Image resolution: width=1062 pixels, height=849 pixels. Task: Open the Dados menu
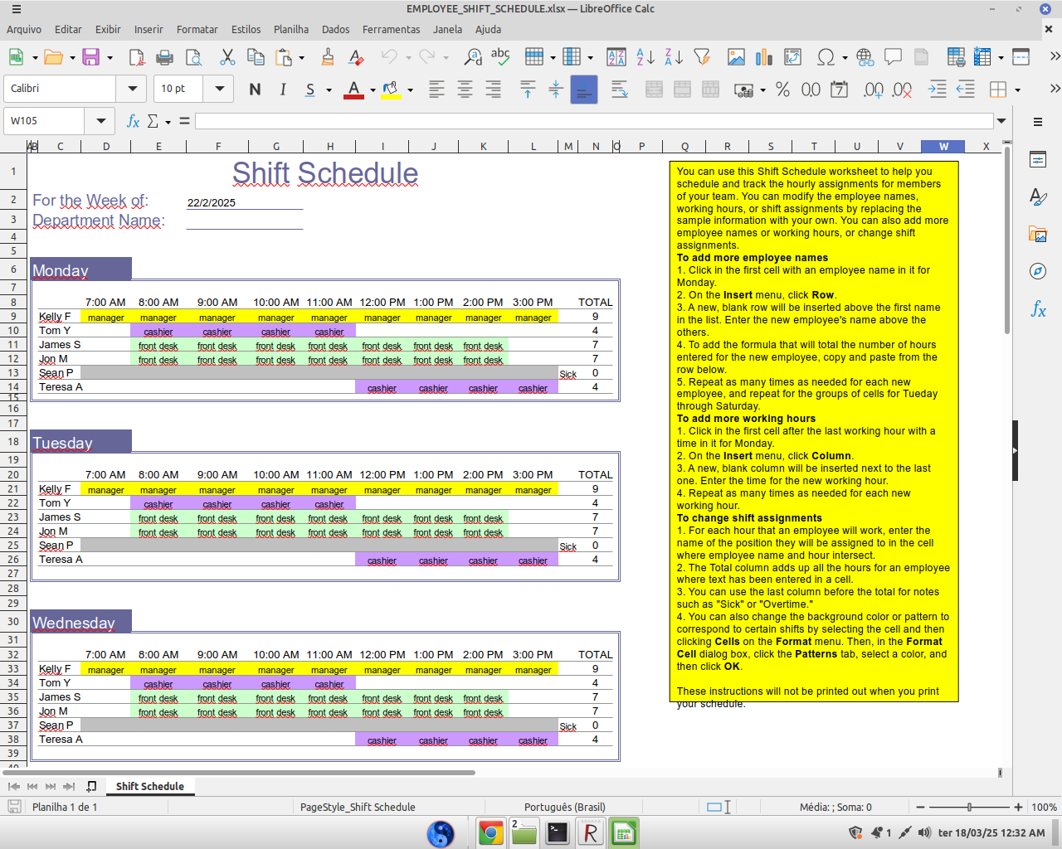(x=335, y=29)
